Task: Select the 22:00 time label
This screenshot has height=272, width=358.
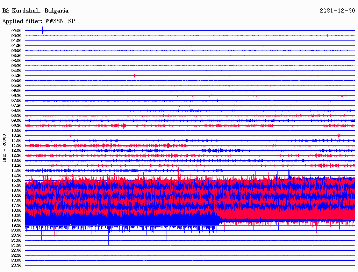Action: 16,250
